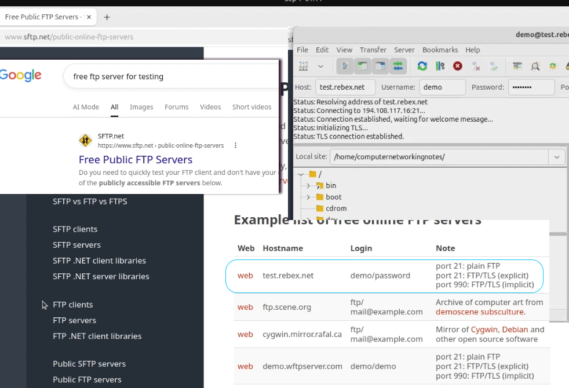
Task: Select bin folder icon in tree
Action: [x=320, y=186]
